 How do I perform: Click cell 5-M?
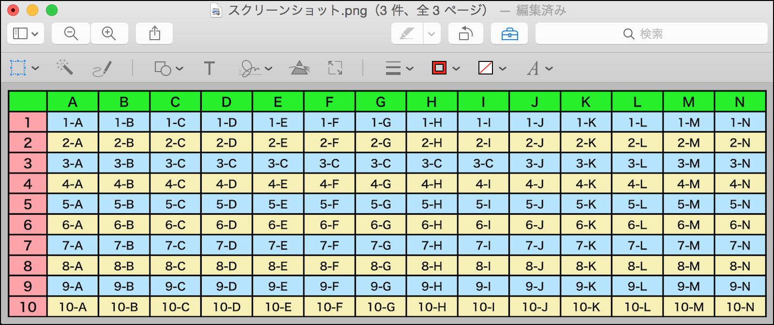tap(688, 204)
